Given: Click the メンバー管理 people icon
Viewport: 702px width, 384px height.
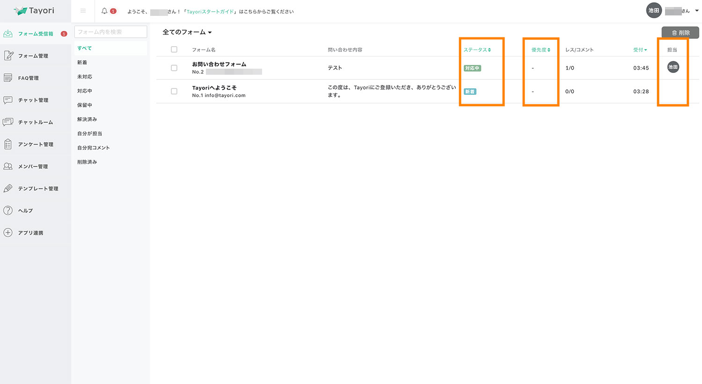Looking at the screenshot, I should [8, 166].
